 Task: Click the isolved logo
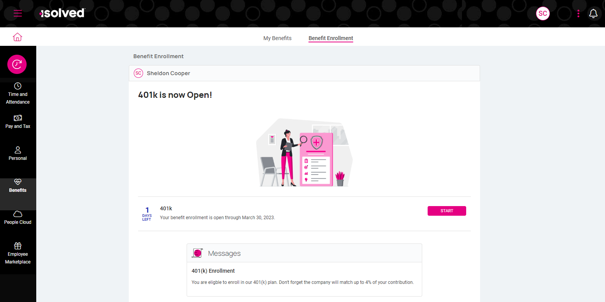[x=62, y=13]
